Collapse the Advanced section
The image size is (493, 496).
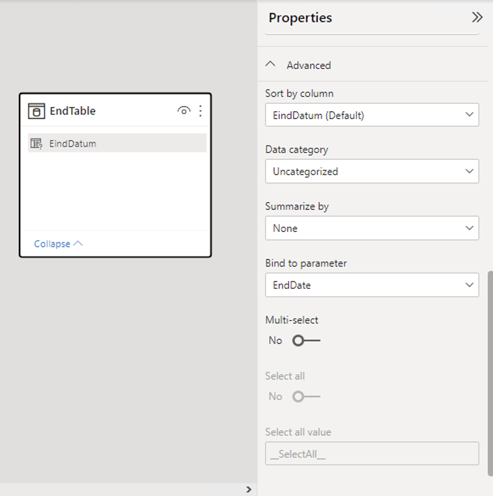[x=270, y=65]
